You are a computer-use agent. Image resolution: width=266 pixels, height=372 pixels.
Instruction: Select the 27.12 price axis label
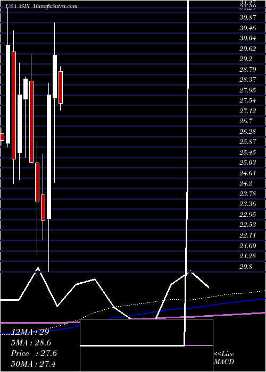[248, 111]
